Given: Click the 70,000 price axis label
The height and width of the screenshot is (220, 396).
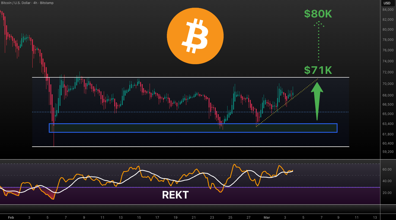Looking at the screenshot, I should (388, 84).
